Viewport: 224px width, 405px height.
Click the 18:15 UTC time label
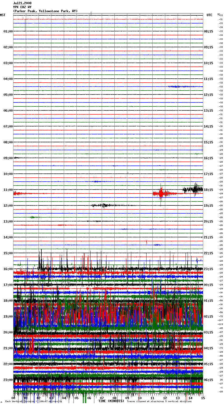(208, 190)
